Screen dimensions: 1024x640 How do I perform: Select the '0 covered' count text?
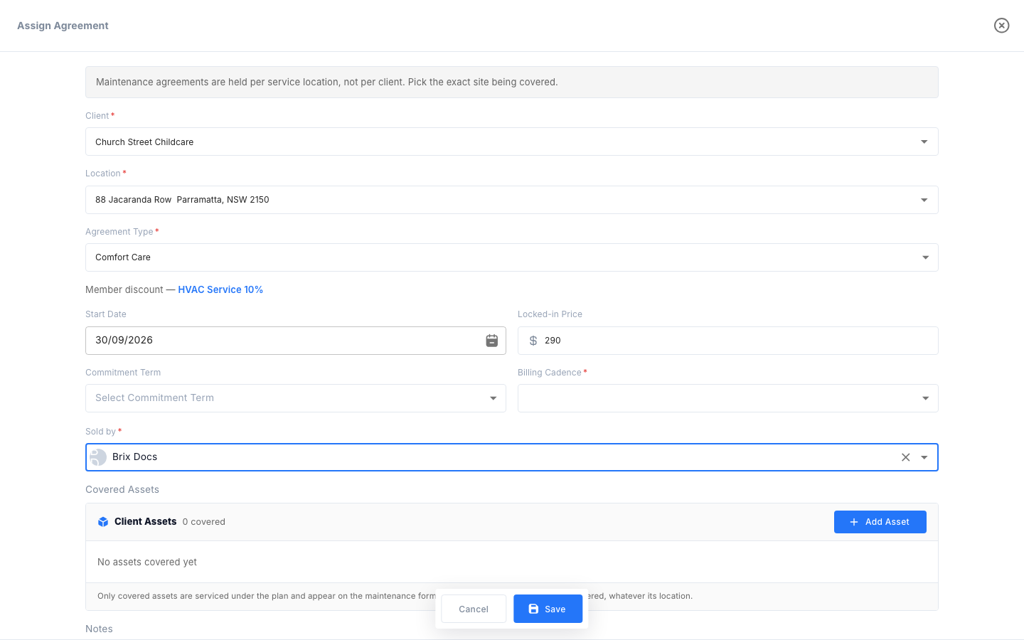[204, 522]
